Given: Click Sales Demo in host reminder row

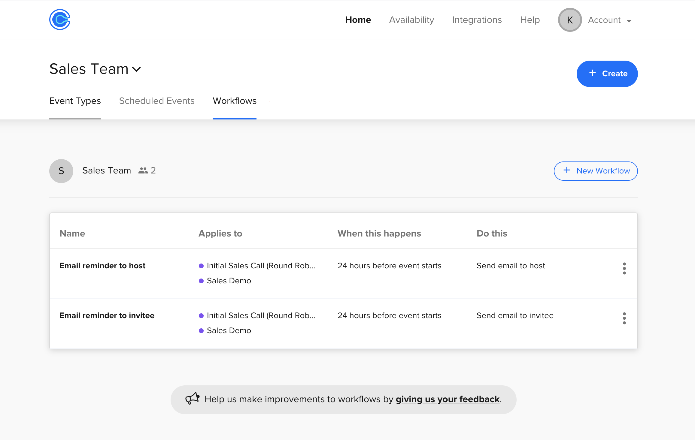Looking at the screenshot, I should [229, 281].
